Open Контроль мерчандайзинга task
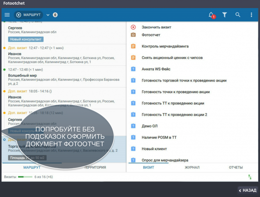This screenshot has height=197, width=260. 165,46
